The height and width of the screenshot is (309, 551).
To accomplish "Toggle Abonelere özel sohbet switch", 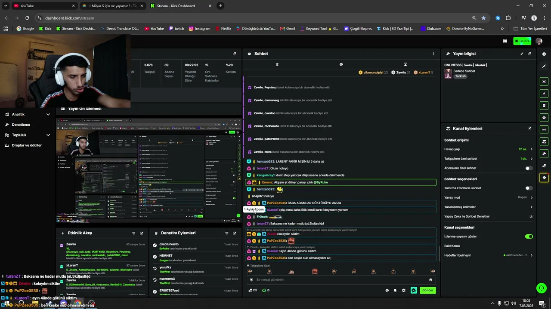I will tap(529, 168).
